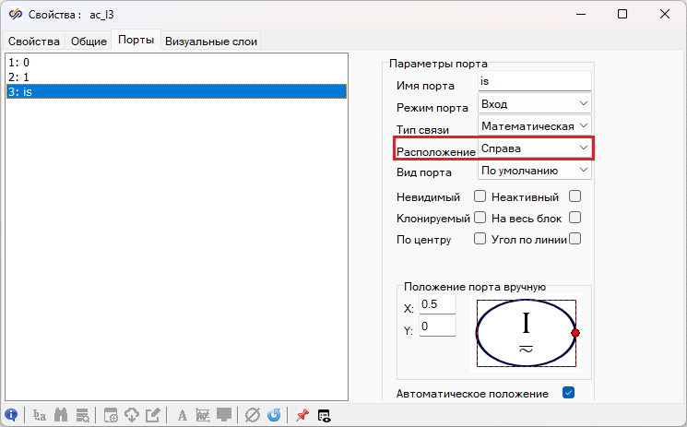Image resolution: width=687 pixels, height=427 pixels.
Task: Click the blue info icon in bottom toolbar
Action: (12, 415)
